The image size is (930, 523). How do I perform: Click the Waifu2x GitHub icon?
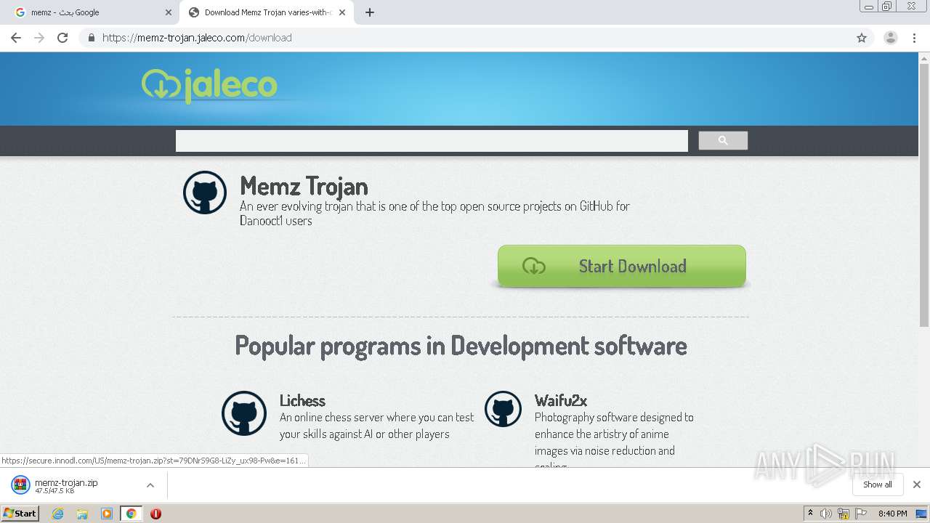[504, 409]
